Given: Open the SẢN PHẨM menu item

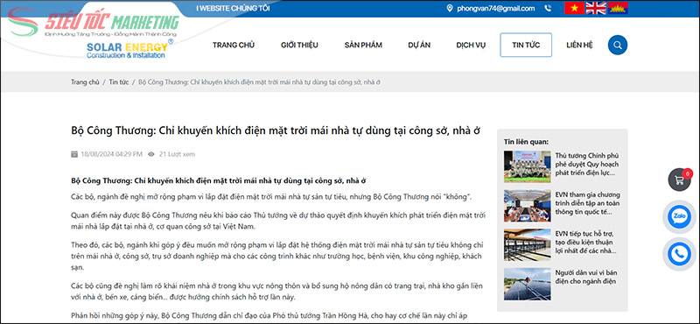Looking at the screenshot, I should [x=363, y=46].
